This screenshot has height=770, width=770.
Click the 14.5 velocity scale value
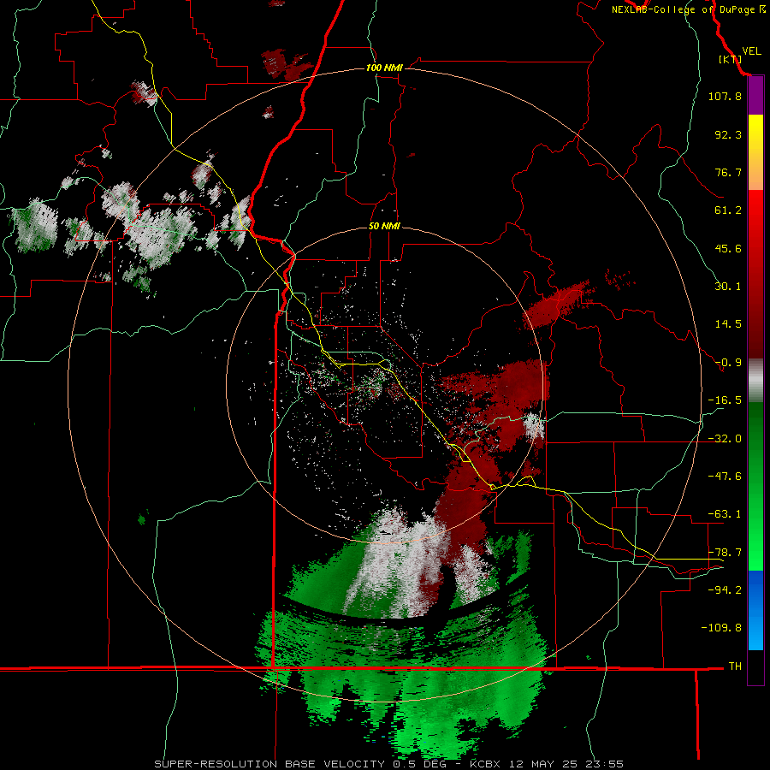click(x=728, y=324)
